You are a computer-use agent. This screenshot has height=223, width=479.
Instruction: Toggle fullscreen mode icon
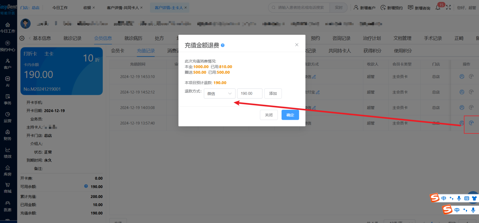pos(448,7)
